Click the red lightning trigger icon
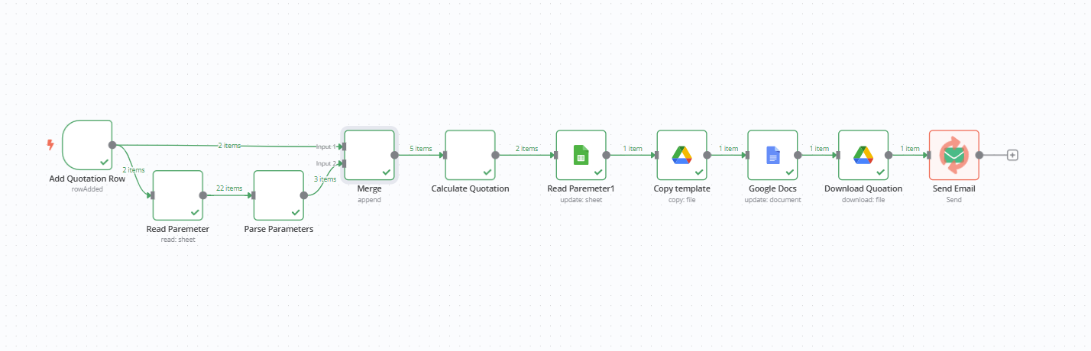This screenshot has height=351, width=1091. [x=51, y=144]
